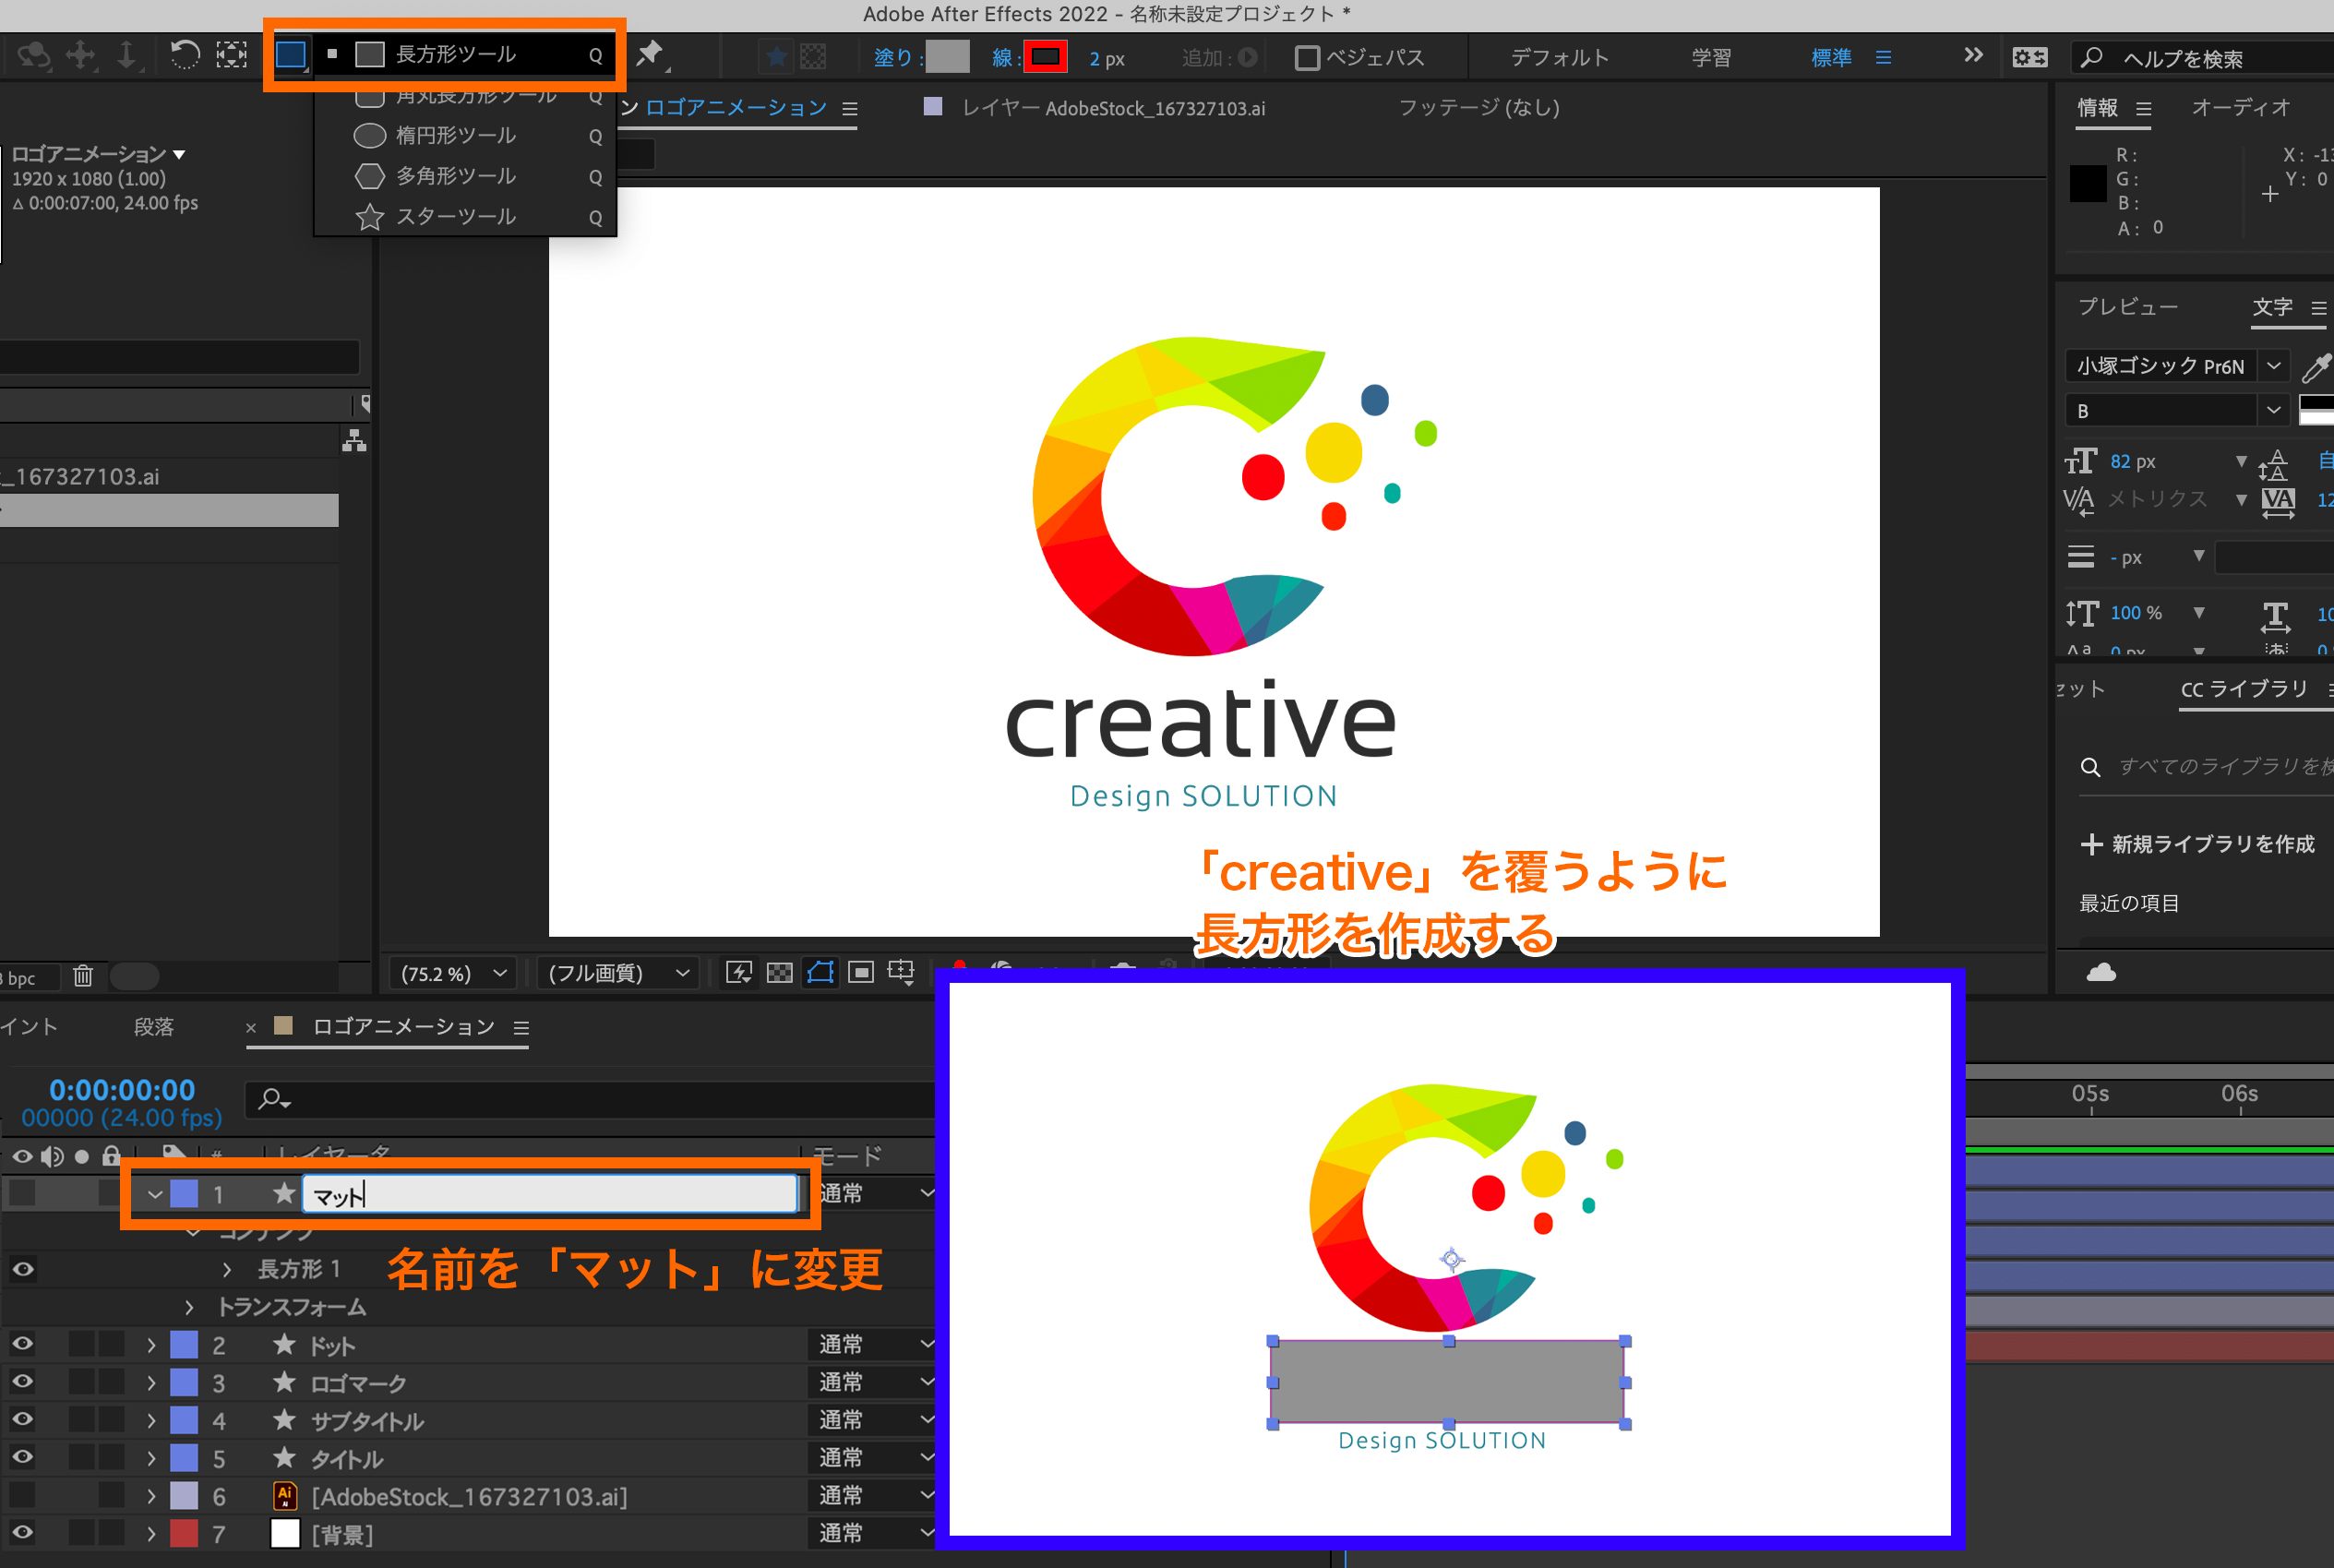Image resolution: width=2334 pixels, height=1568 pixels.
Task: Switch to the オーディオ tab
Action: click(2239, 107)
